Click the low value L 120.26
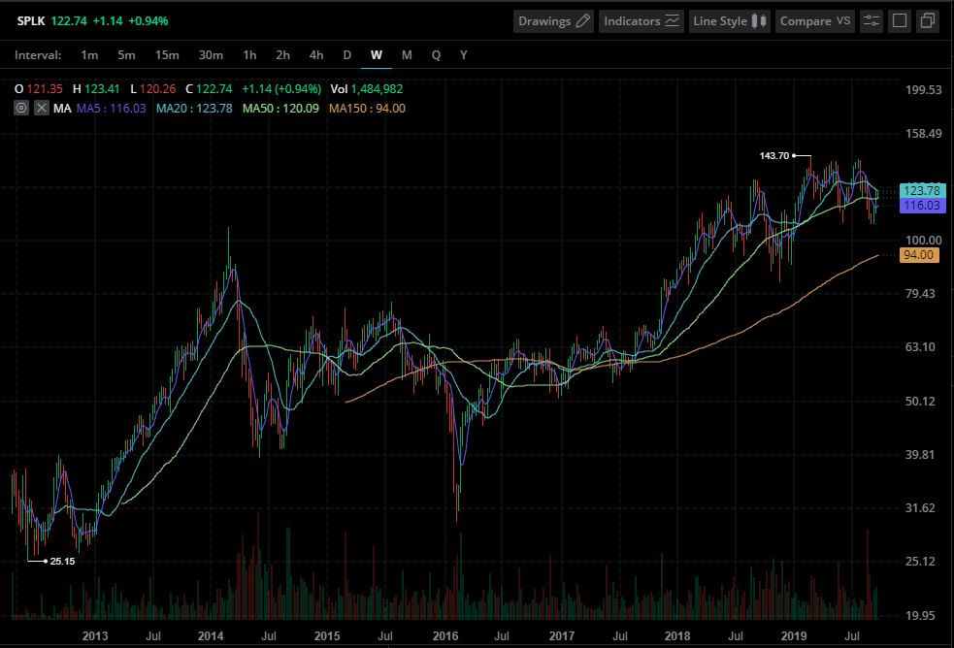The image size is (954, 648). pyautogui.click(x=153, y=89)
